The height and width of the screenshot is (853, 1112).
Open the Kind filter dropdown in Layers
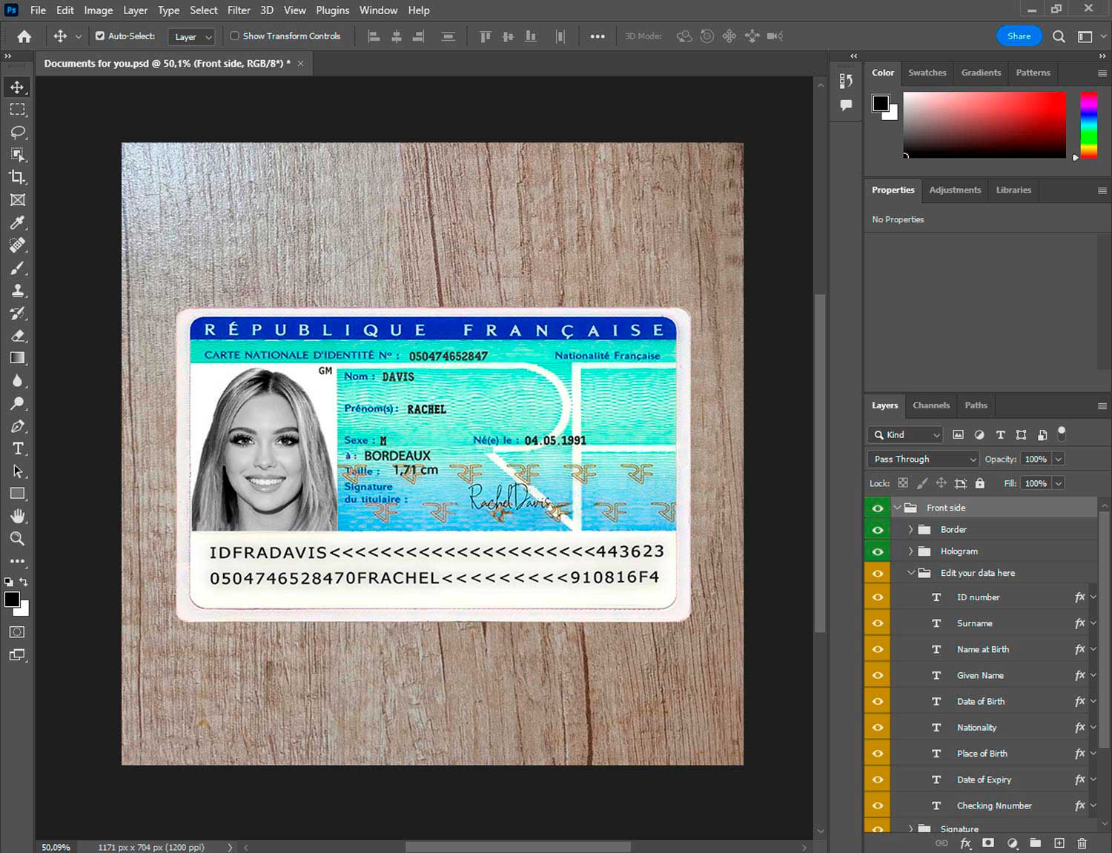905,435
